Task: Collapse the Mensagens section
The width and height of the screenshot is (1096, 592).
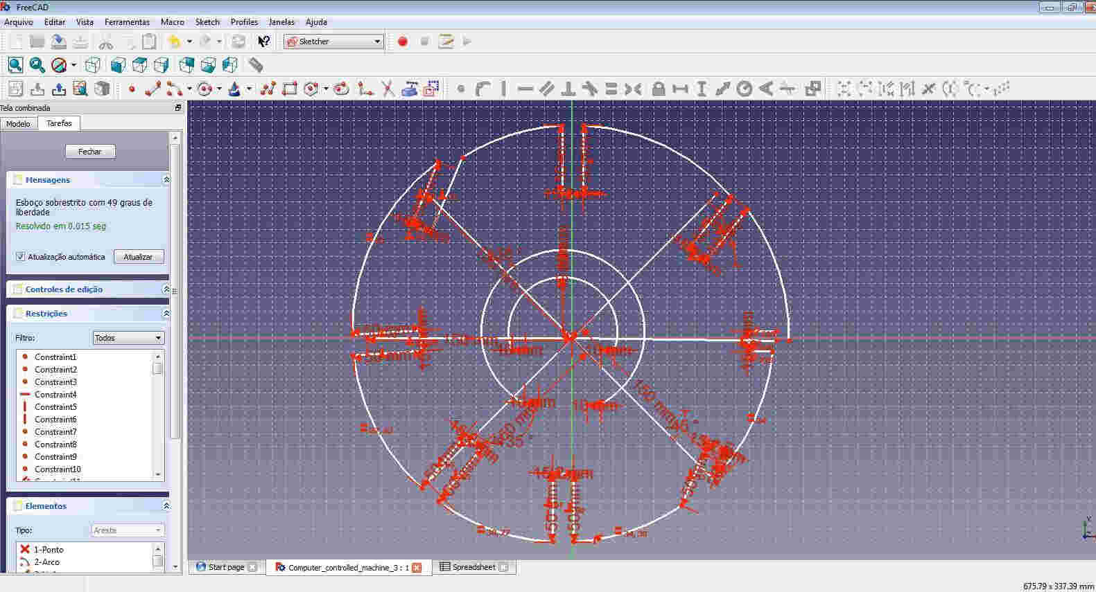Action: click(166, 180)
